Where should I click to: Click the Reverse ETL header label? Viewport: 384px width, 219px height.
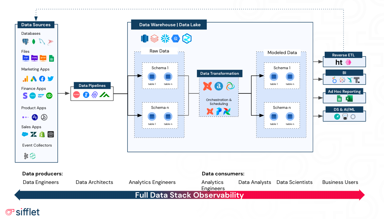[343, 55]
